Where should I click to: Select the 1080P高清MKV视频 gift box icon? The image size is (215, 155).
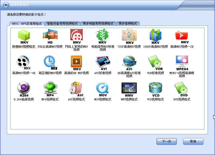(x=156, y=36)
